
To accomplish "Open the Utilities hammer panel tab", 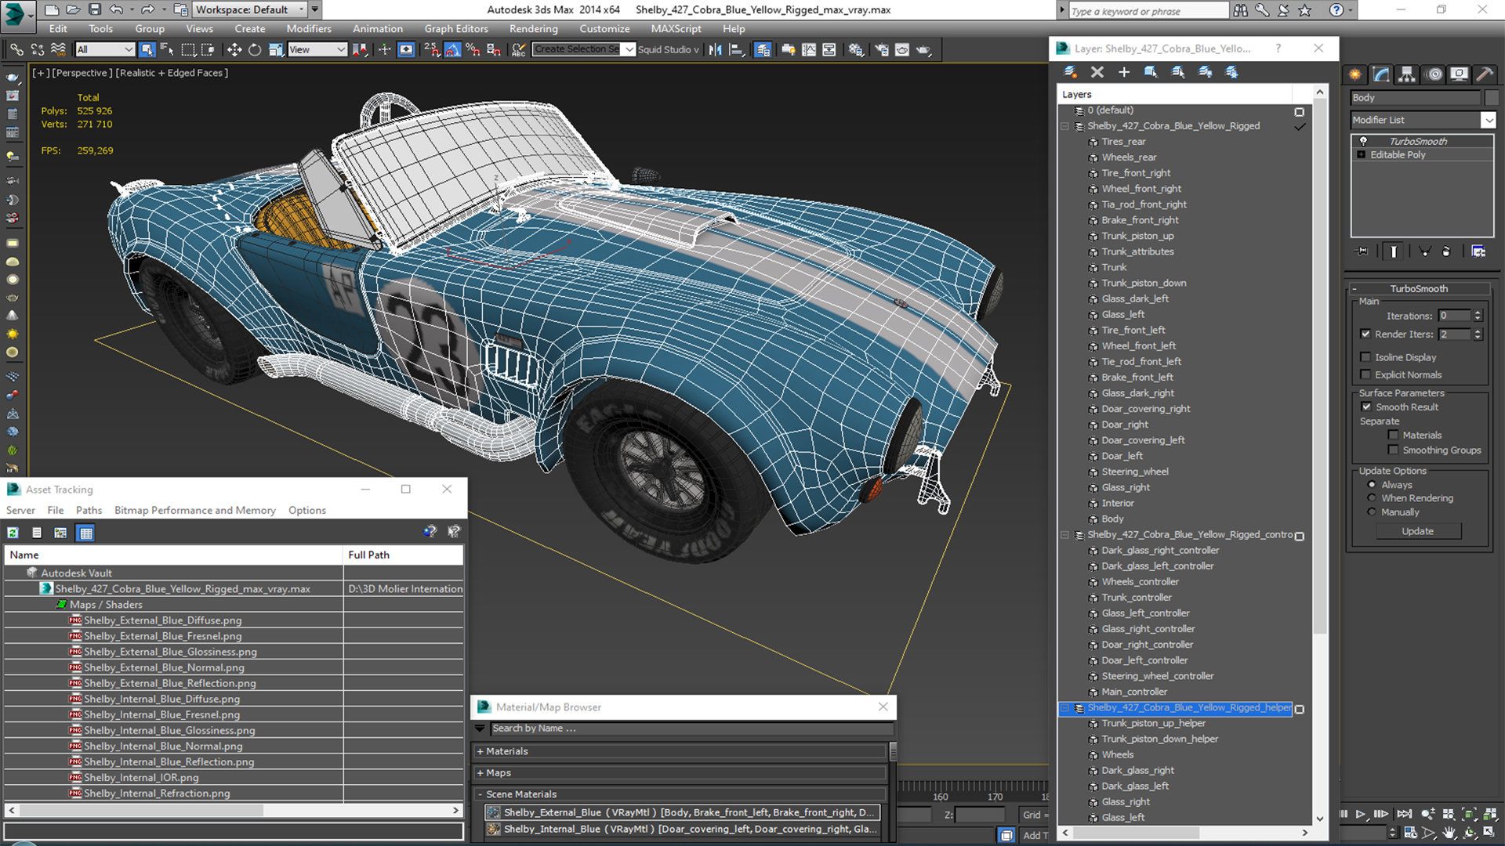I will 1485,74.
